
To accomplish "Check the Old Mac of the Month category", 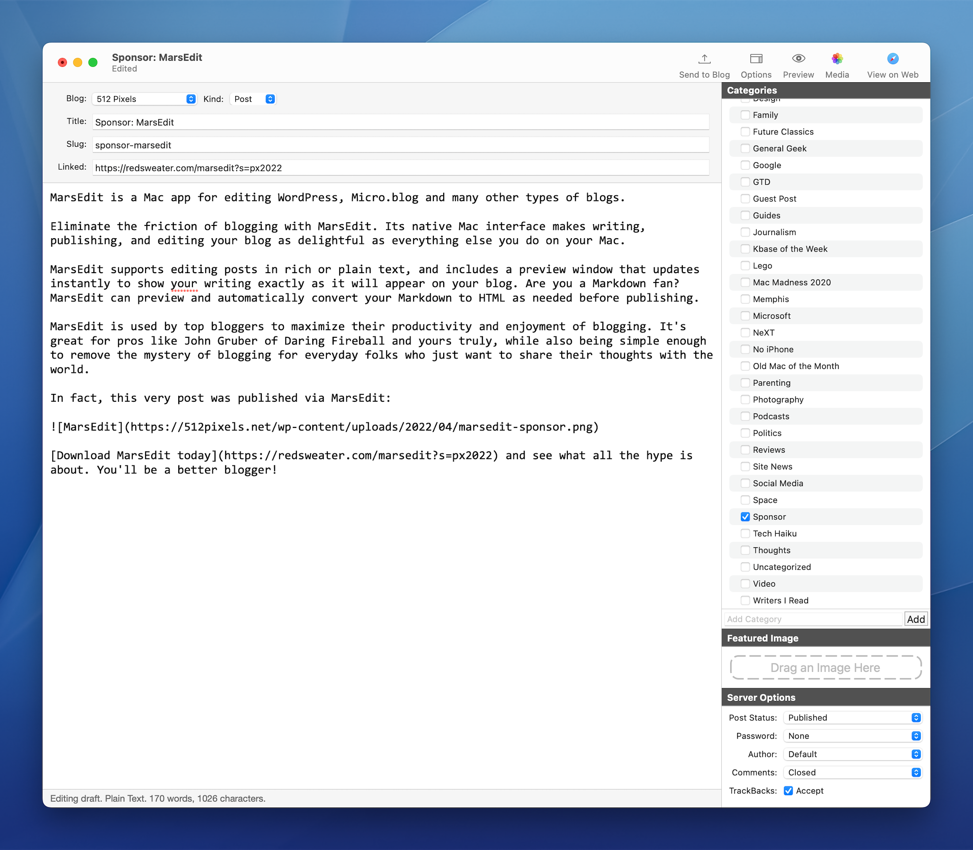I will (745, 366).
